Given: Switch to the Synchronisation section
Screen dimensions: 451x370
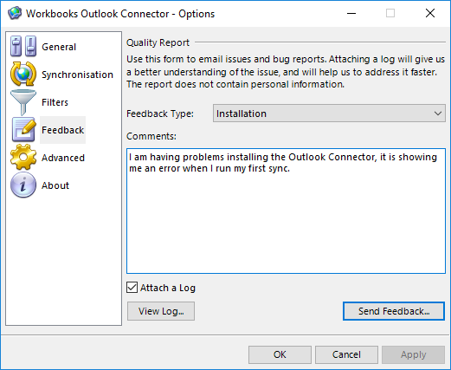Looking at the screenshot, I should [77, 75].
